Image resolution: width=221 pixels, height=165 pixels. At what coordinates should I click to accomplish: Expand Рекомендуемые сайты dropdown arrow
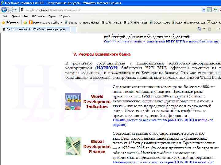tap(62, 23)
